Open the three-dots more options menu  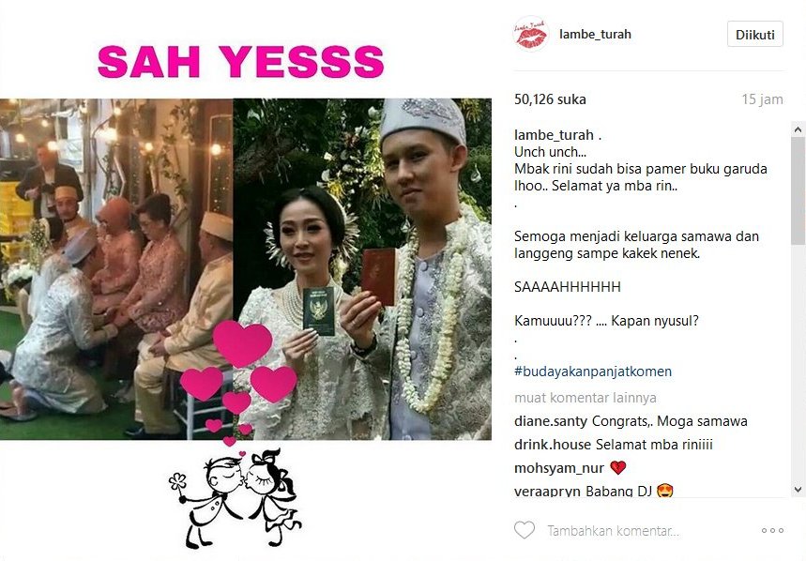tap(772, 531)
